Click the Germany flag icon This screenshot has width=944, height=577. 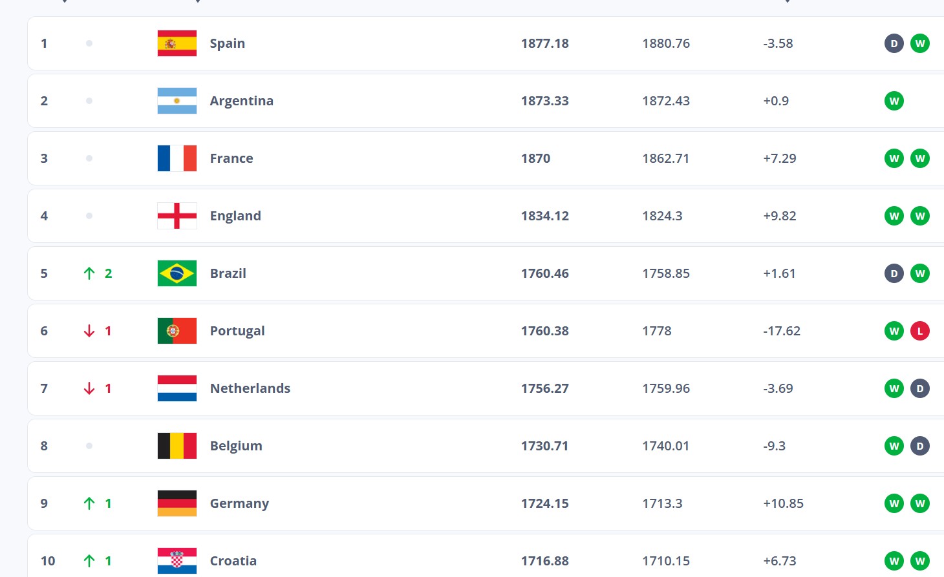(x=177, y=503)
